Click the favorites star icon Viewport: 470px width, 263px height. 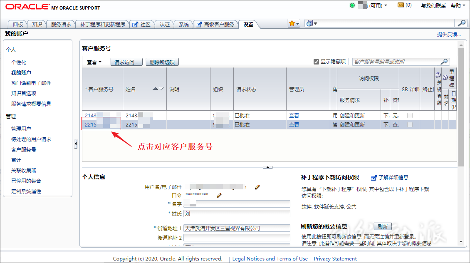point(292,23)
